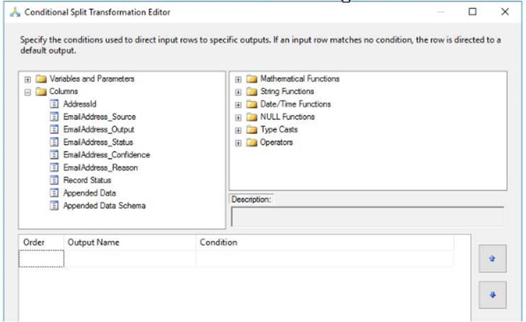526x322 pixels.
Task: Move condition up with the up arrow
Action: click(x=492, y=259)
